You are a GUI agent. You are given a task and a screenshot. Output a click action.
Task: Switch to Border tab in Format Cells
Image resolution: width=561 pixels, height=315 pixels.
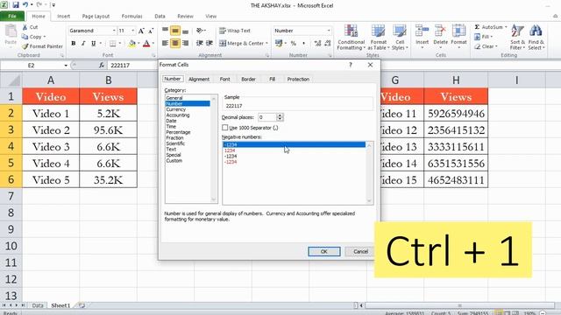pyautogui.click(x=248, y=80)
